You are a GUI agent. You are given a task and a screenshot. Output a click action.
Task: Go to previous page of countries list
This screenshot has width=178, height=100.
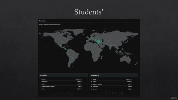pyautogui.click(x=55, y=93)
